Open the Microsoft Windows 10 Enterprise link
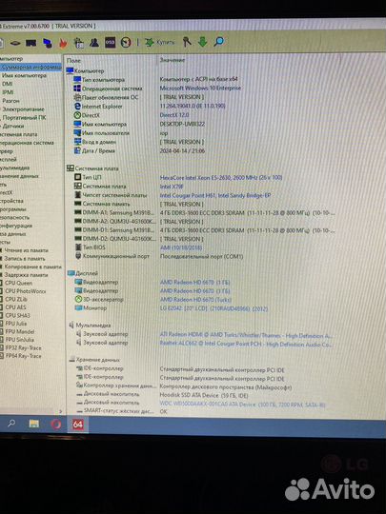Image resolution: width=386 pixels, height=514 pixels. (x=200, y=89)
